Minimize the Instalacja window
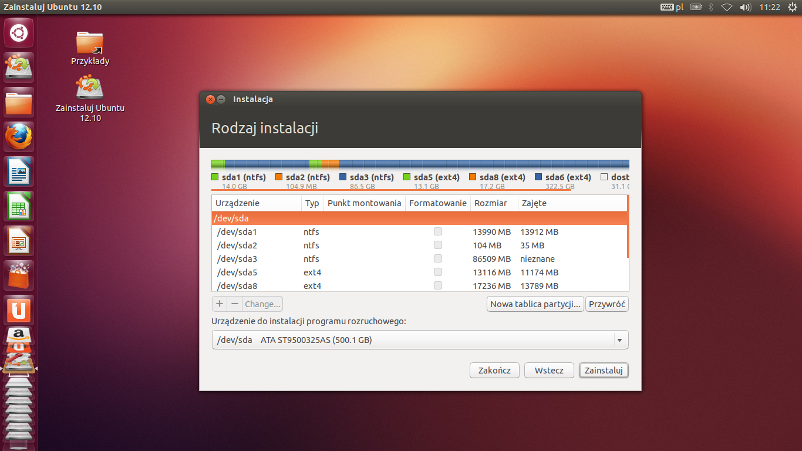 click(221, 99)
